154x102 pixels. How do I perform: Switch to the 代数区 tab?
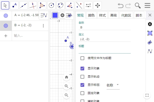point(126,15)
